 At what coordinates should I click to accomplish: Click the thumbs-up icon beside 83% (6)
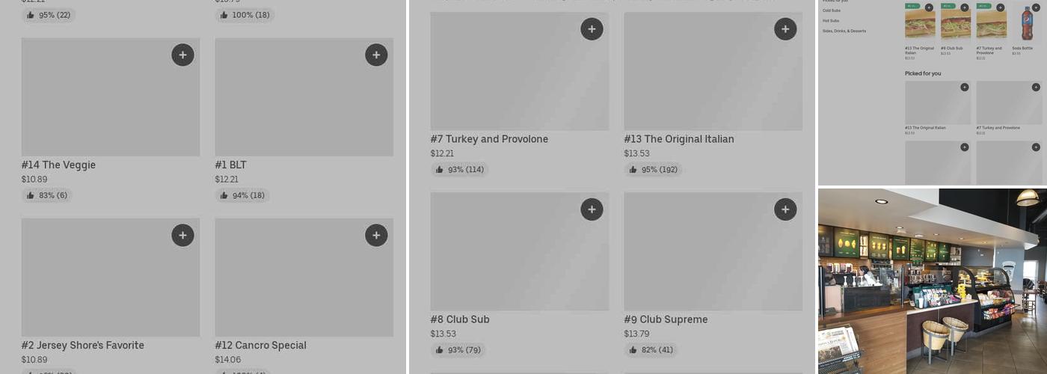coord(31,195)
